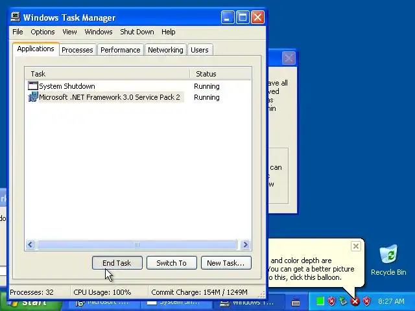Click the Commit Charge status entry
Image resolution: width=415 pixels, height=311 pixels.
pyautogui.click(x=199, y=292)
